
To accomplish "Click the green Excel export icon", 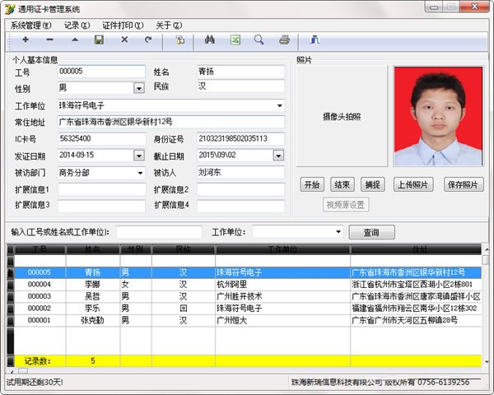I will point(235,39).
